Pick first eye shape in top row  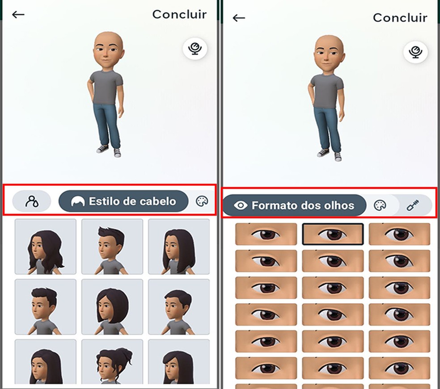pos(266,234)
